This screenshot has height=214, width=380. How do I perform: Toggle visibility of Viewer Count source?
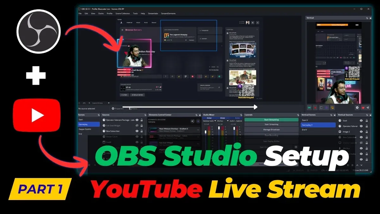click(x=137, y=137)
